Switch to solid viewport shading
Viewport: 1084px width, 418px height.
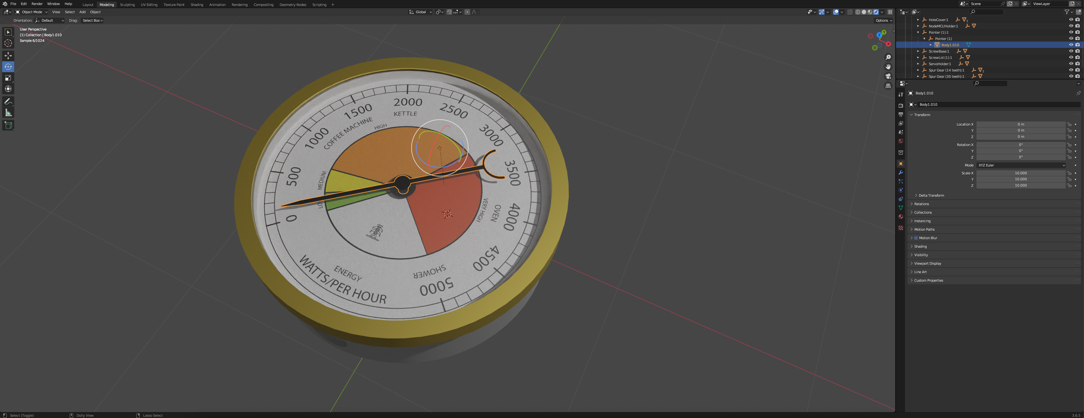coord(864,12)
